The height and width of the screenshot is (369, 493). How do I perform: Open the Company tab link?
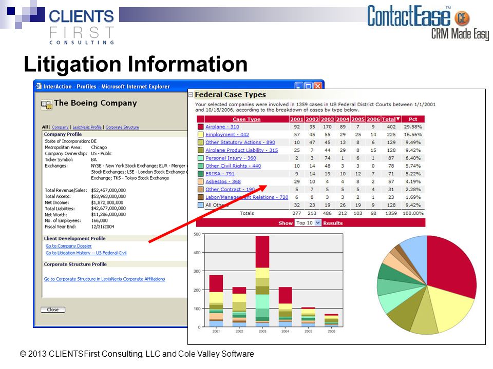point(60,127)
